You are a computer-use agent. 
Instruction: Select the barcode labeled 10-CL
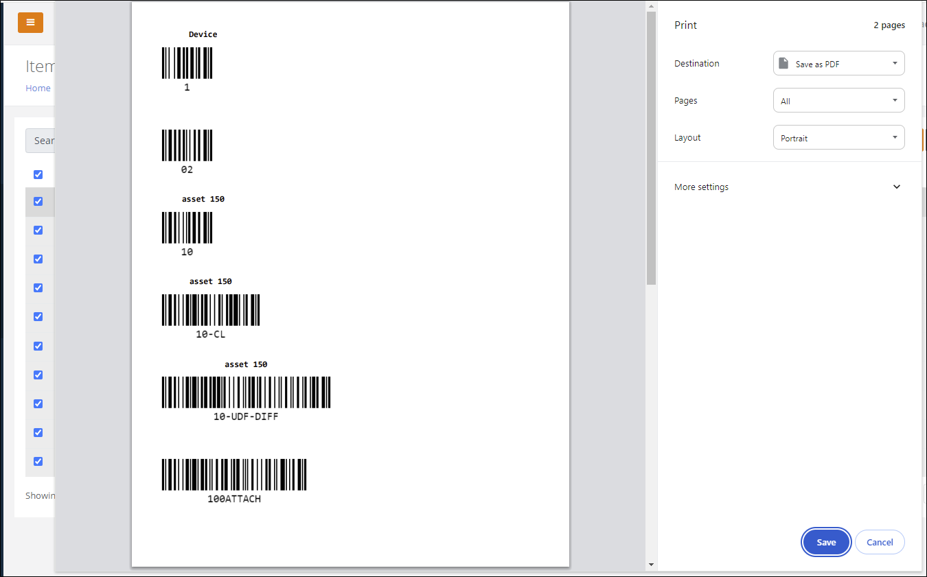click(x=211, y=310)
